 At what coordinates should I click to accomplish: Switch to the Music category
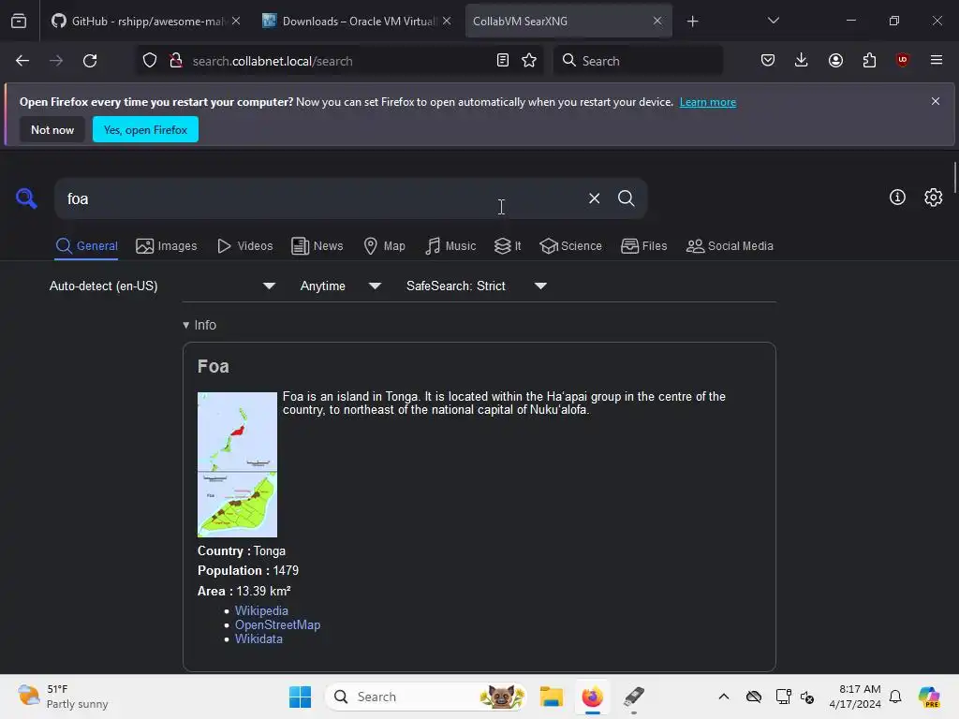(450, 246)
